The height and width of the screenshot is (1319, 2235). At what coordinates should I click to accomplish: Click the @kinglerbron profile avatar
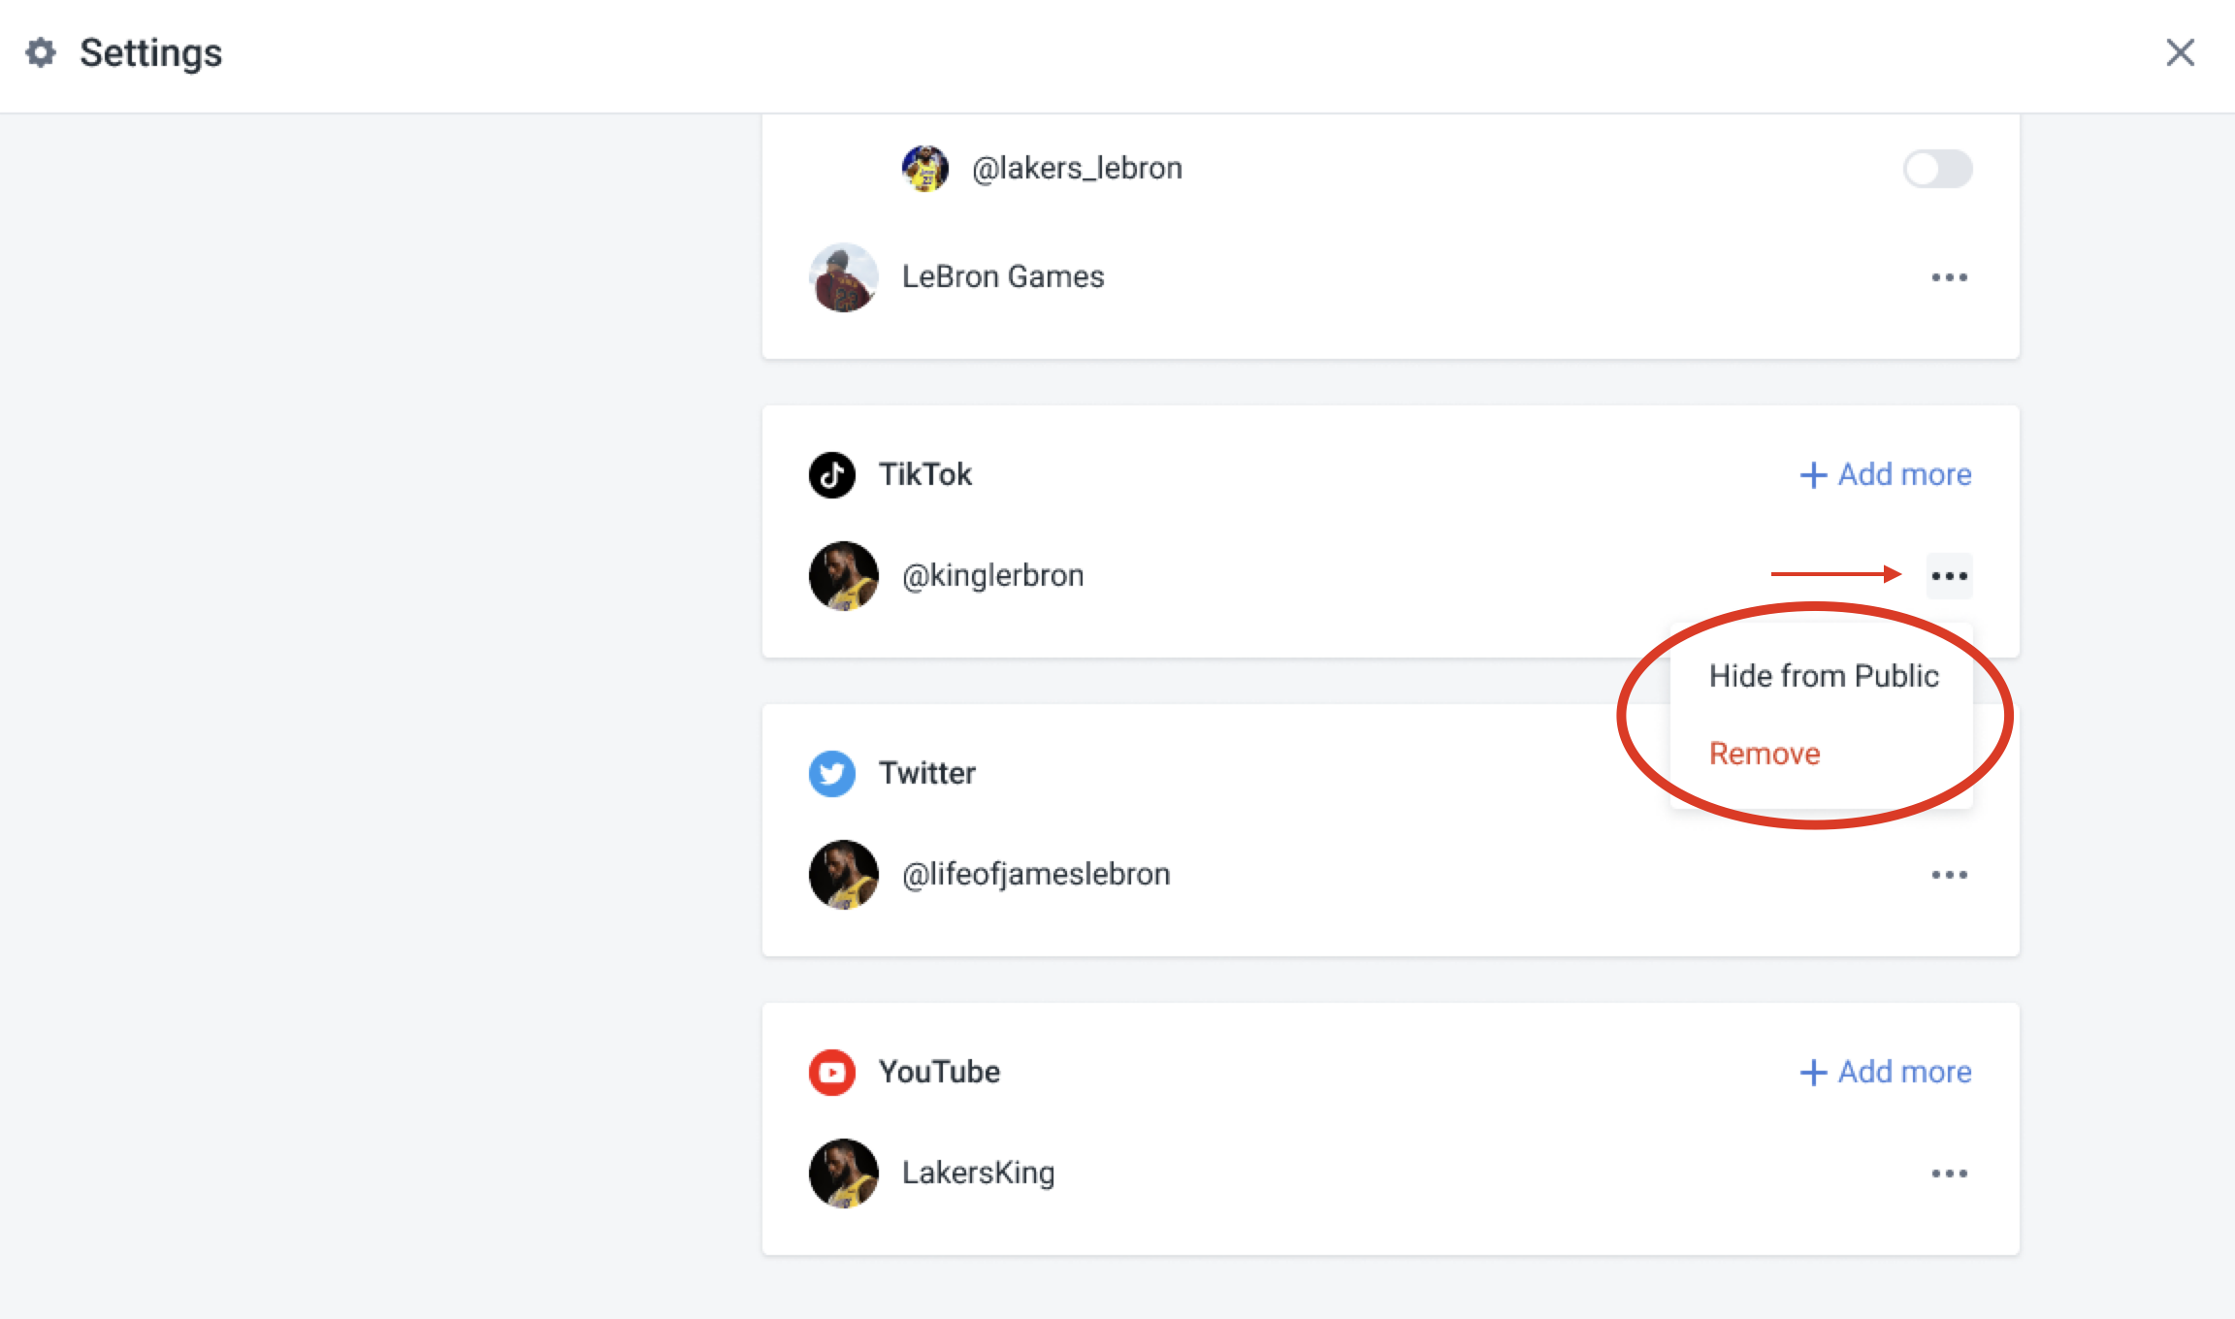(x=843, y=575)
